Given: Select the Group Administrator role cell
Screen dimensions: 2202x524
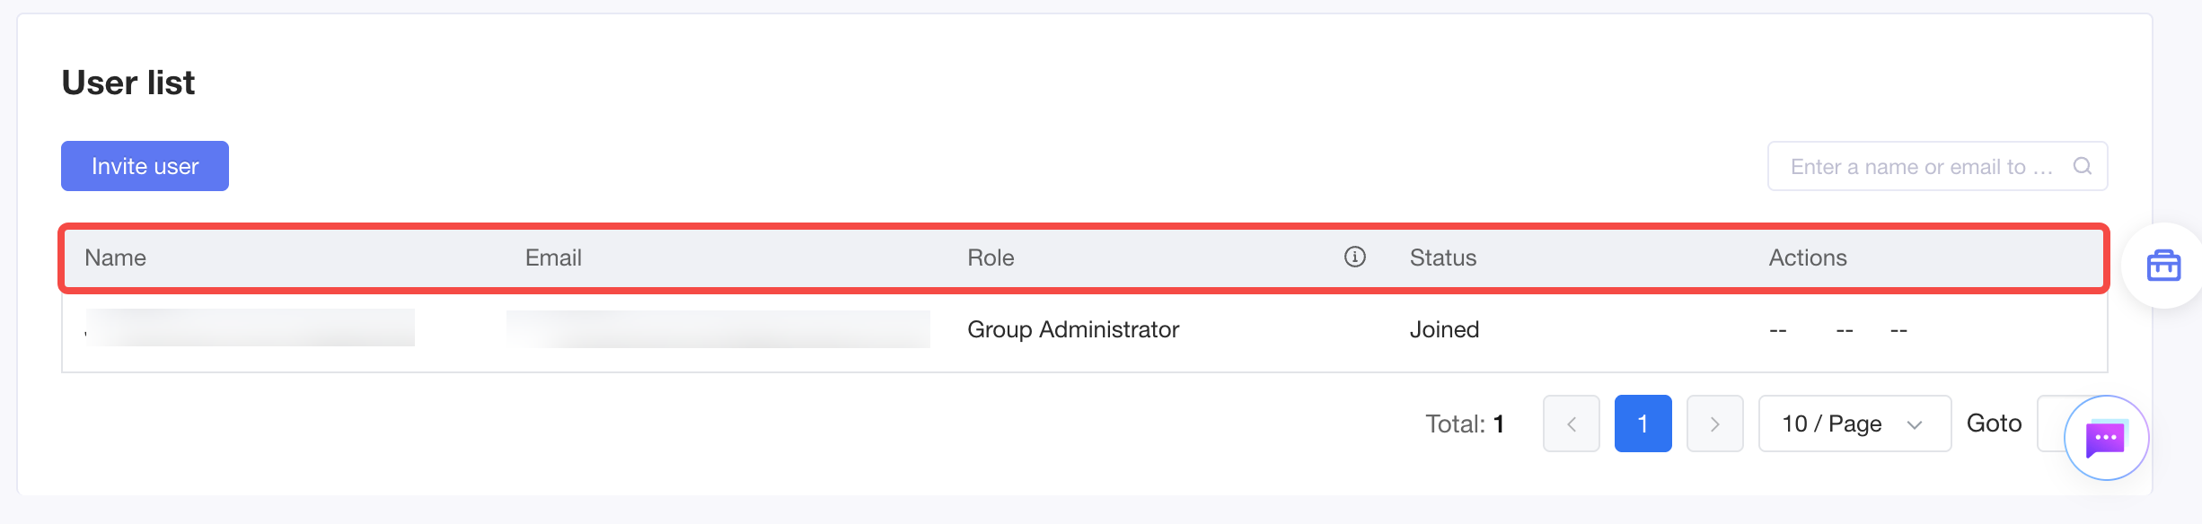Looking at the screenshot, I should 1073,329.
